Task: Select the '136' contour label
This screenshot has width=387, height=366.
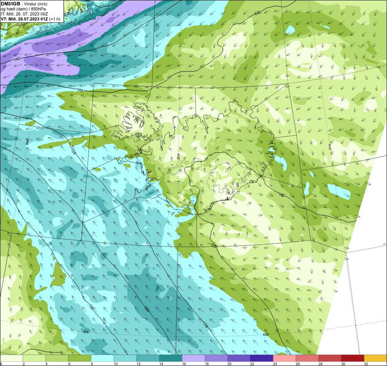Action: coord(146,309)
